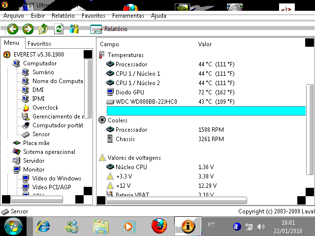Click the Sensor chip icon in tree
The height and width of the screenshot is (236, 315).
pyautogui.click(x=26, y=134)
